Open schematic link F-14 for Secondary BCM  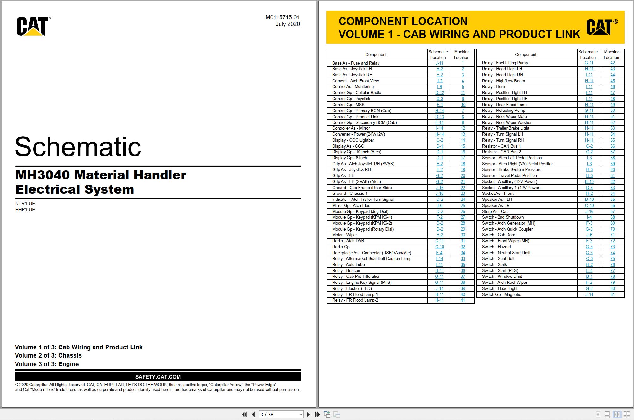click(x=439, y=122)
